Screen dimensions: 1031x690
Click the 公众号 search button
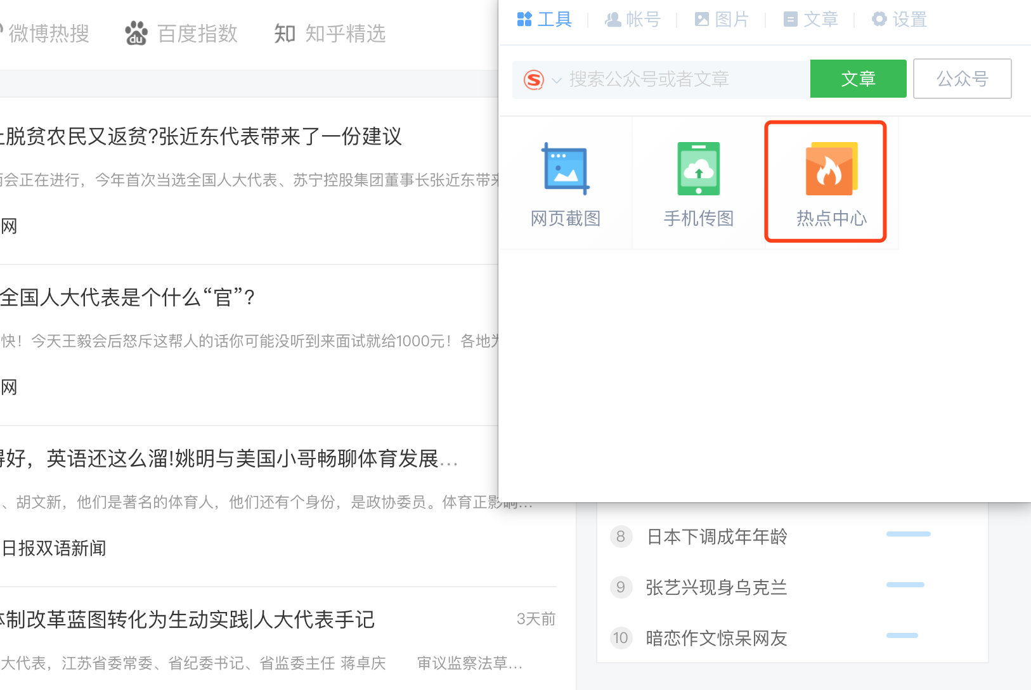[963, 79]
